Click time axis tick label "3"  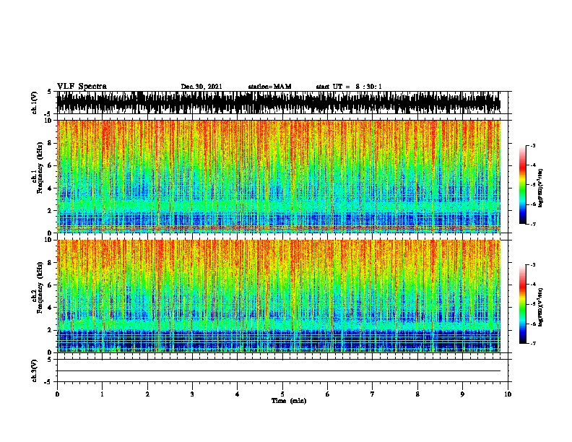coord(192,394)
